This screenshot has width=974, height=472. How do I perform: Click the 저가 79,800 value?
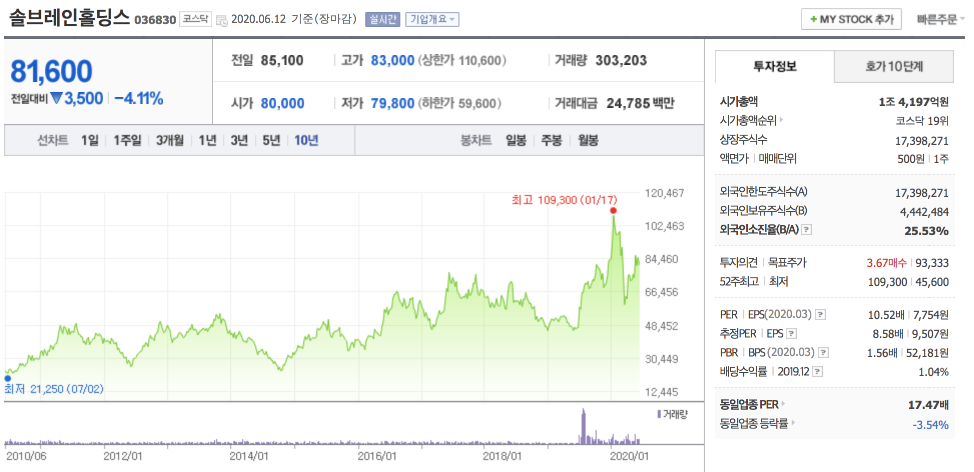coord(392,103)
